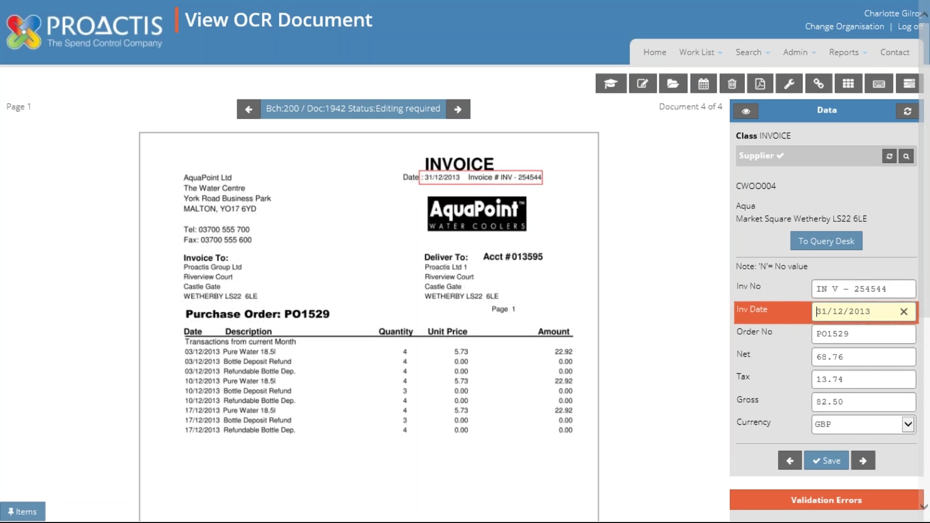The height and width of the screenshot is (523, 930).
Task: Click the calendar icon in the toolbar
Action: 703,83
